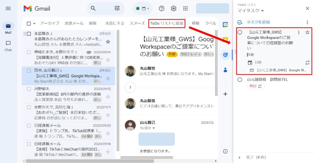
Task: Click the 昨日 date chip on task
Action: click(x=255, y=86)
